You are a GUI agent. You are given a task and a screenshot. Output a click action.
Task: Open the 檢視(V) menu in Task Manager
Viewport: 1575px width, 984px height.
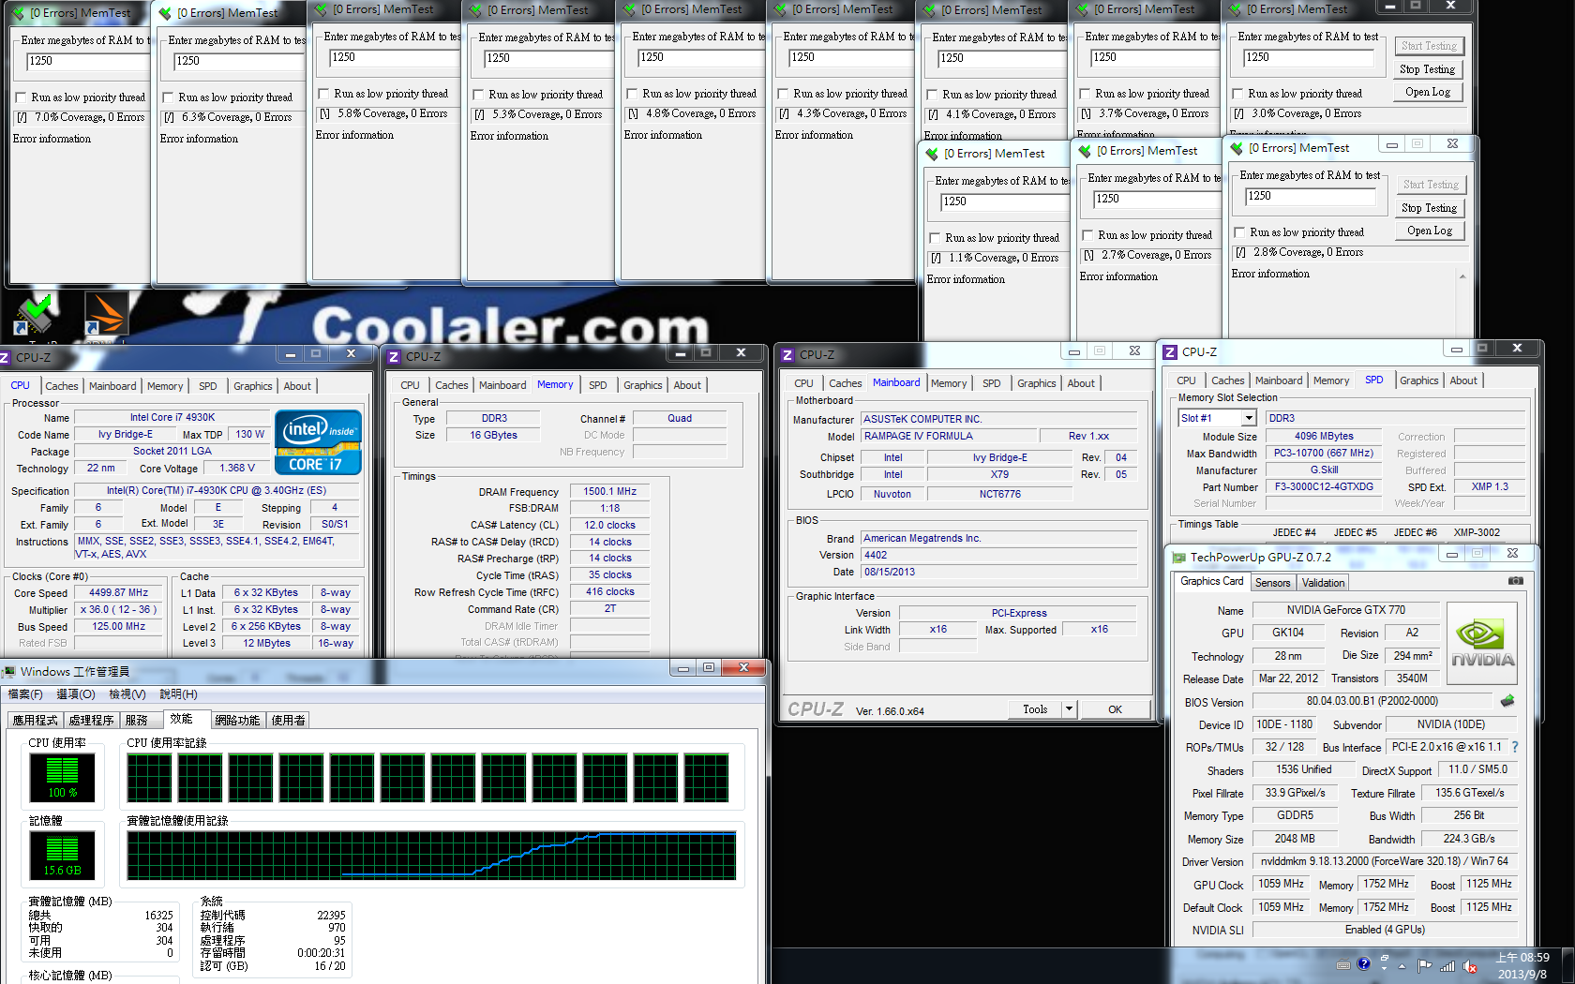pos(127,694)
